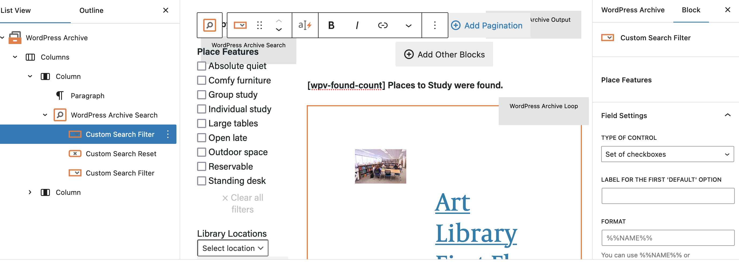Check the Group study checkbox

click(x=201, y=95)
